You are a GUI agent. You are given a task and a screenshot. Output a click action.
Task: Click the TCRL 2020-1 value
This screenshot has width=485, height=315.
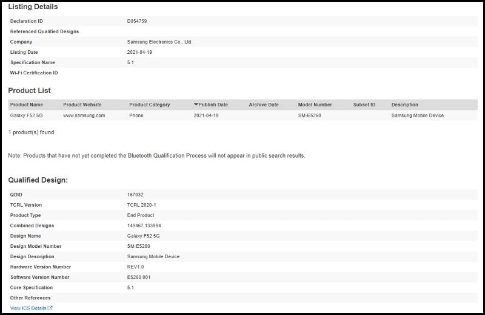click(142, 205)
